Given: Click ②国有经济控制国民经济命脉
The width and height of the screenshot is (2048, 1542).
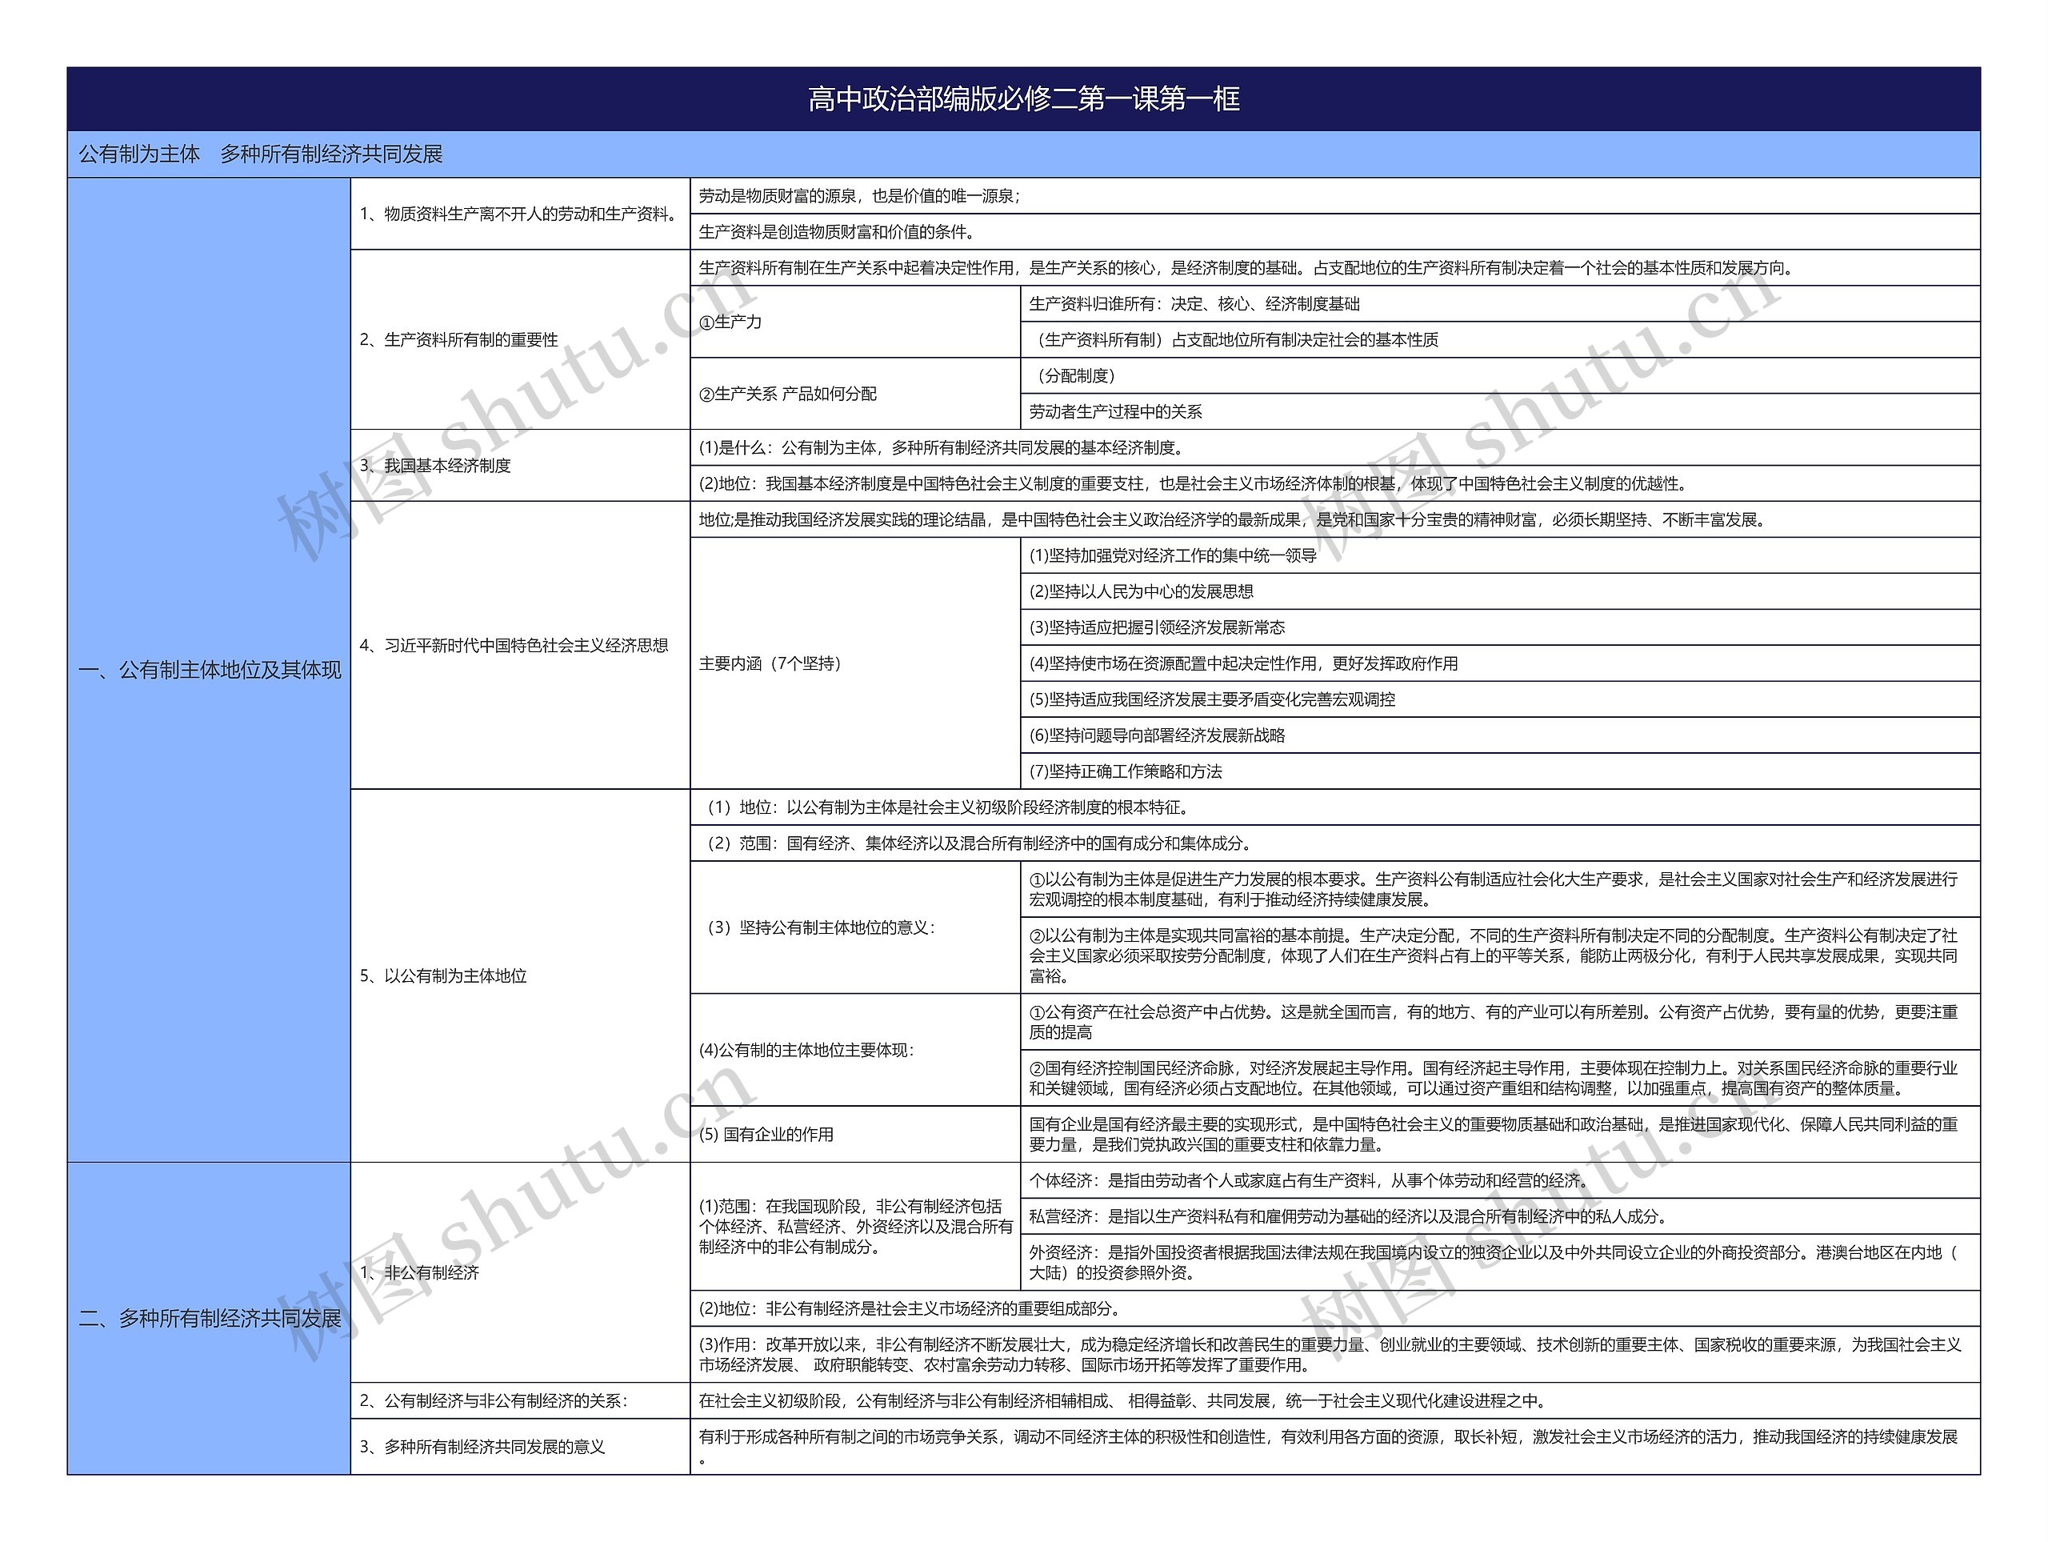Looking at the screenshot, I should pyautogui.click(x=1500, y=1079).
